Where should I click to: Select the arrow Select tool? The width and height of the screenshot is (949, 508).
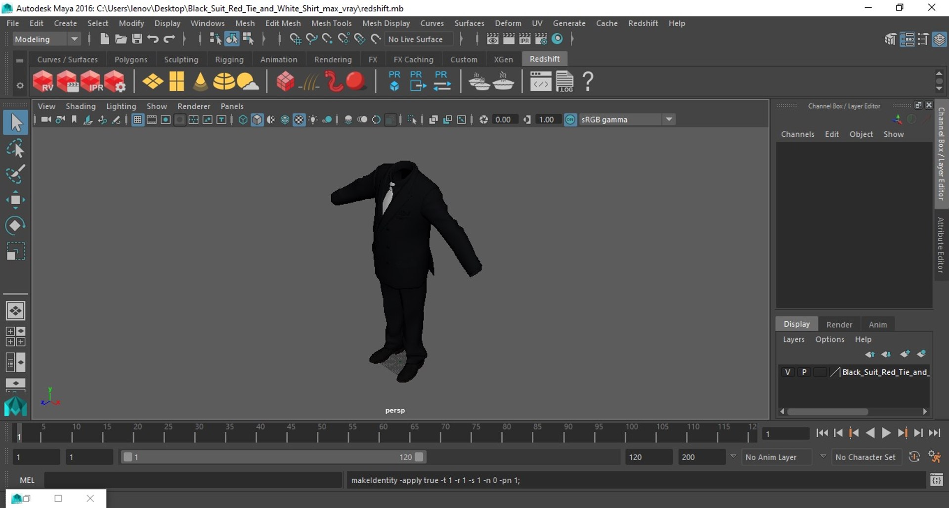click(x=15, y=123)
